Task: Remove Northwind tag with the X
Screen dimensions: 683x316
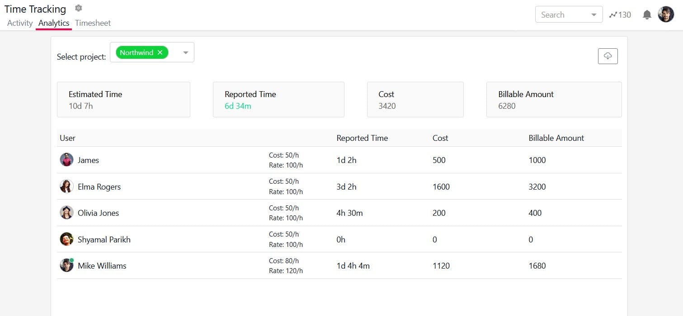Action: pyautogui.click(x=160, y=53)
